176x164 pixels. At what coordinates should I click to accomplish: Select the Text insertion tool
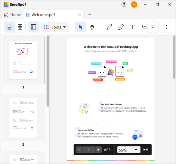tap(133, 27)
